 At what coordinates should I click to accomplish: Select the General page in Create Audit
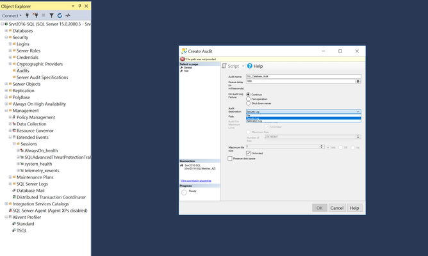pyautogui.click(x=188, y=68)
